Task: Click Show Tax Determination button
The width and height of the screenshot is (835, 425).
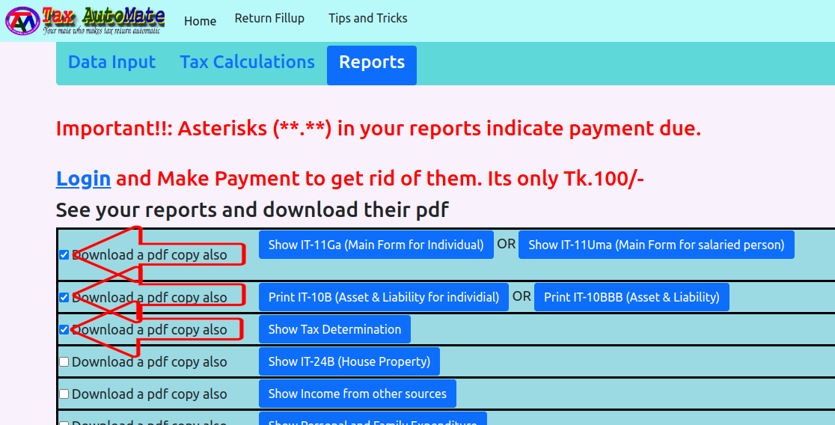Action: pos(334,329)
